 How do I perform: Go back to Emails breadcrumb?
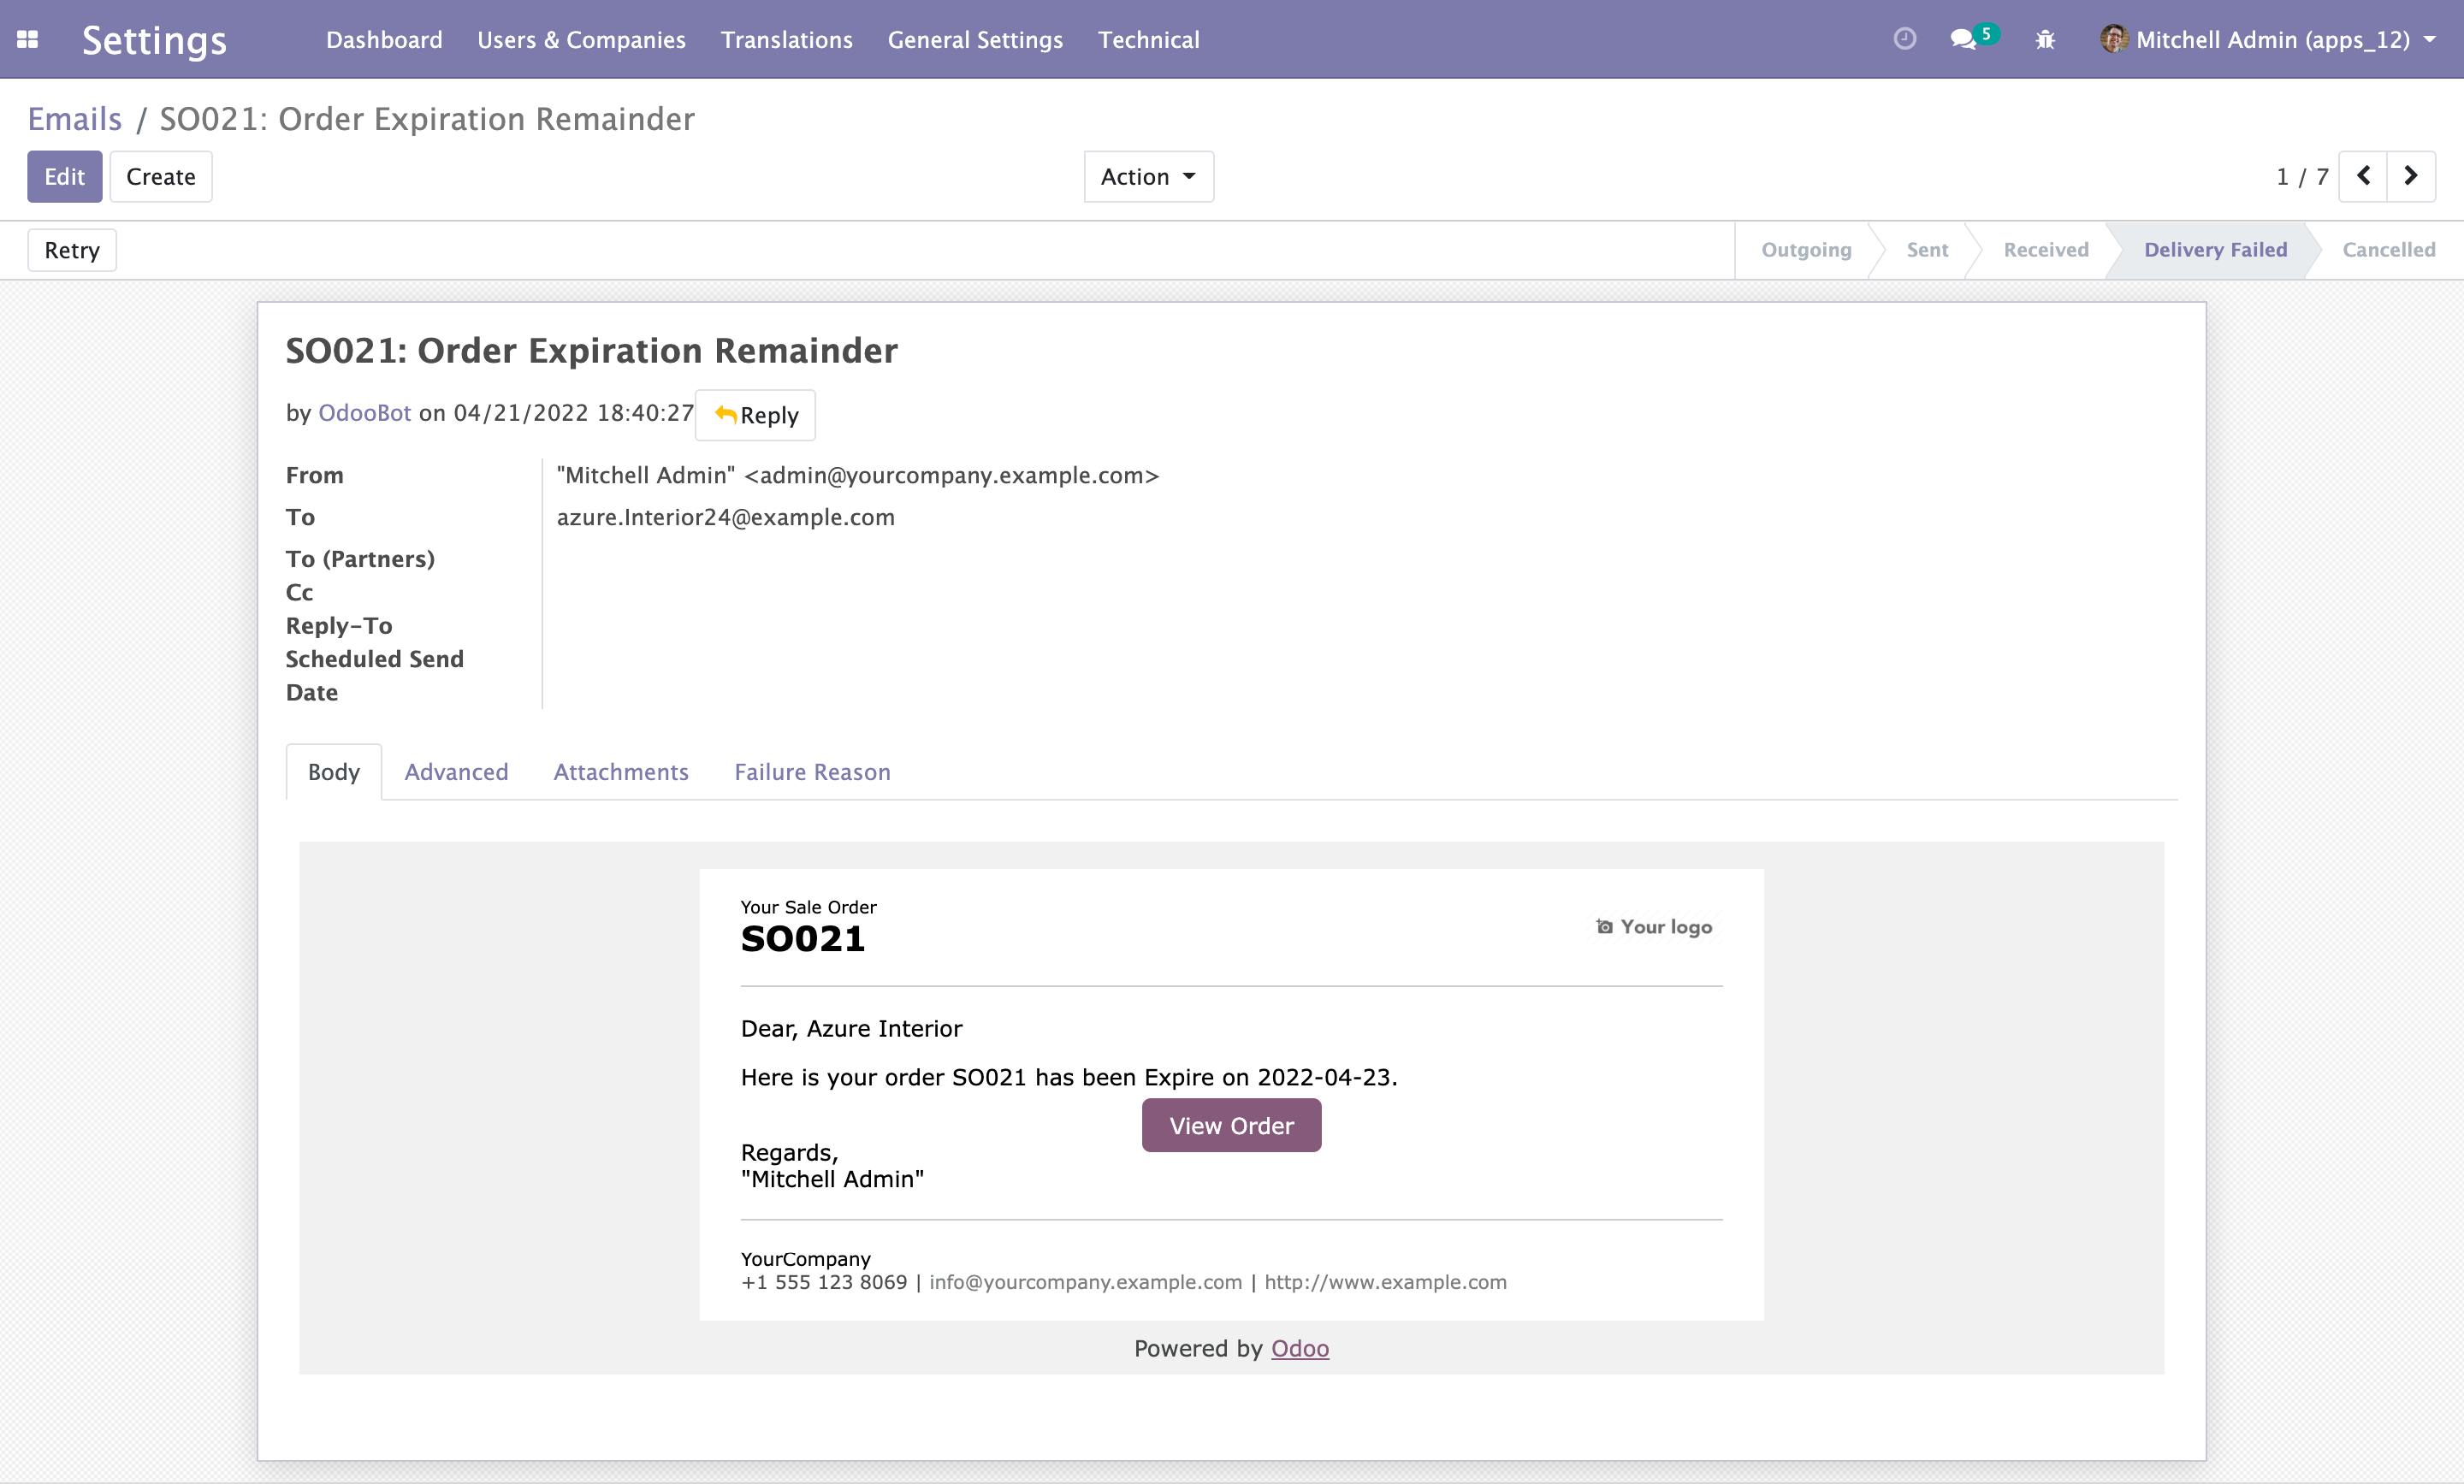point(74,119)
